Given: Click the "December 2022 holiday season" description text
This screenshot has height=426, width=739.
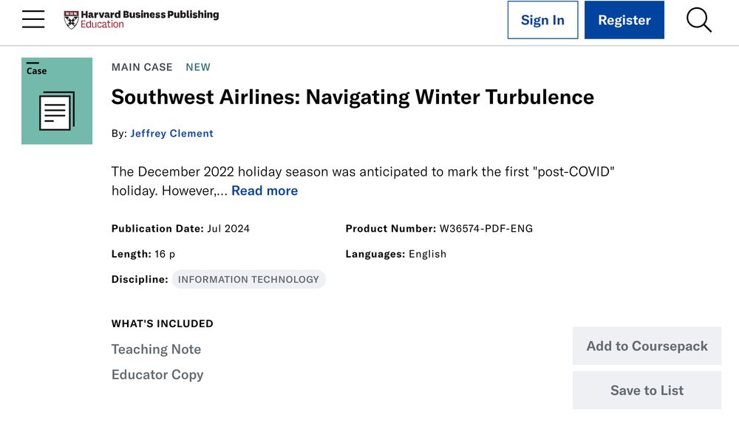Looking at the screenshot, I should pos(234,171).
